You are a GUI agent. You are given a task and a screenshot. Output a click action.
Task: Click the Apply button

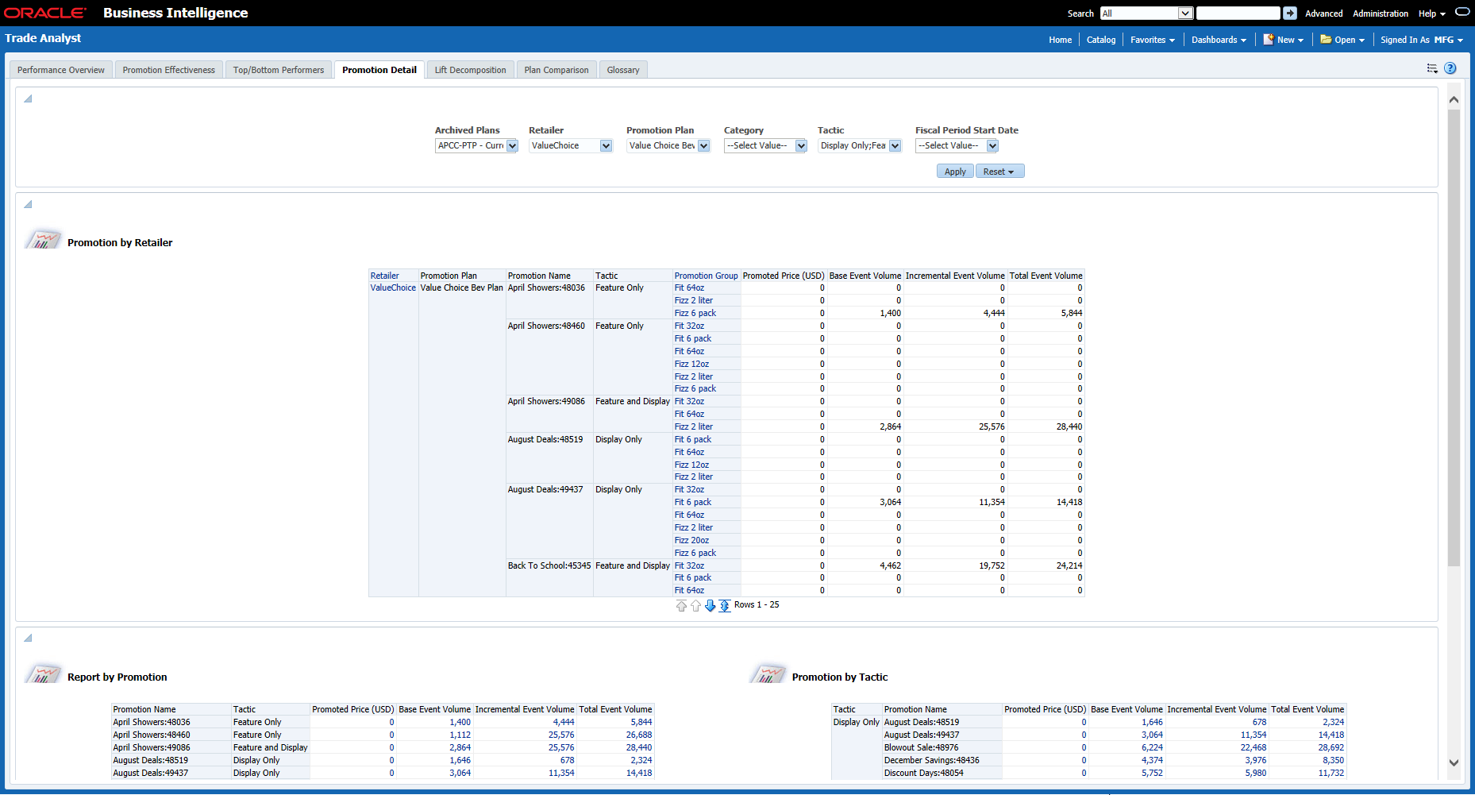954,171
